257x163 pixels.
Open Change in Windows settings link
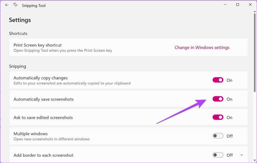click(202, 47)
